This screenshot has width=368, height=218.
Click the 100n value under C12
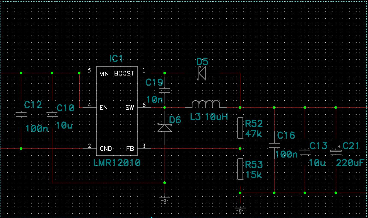pyautogui.click(x=37, y=129)
